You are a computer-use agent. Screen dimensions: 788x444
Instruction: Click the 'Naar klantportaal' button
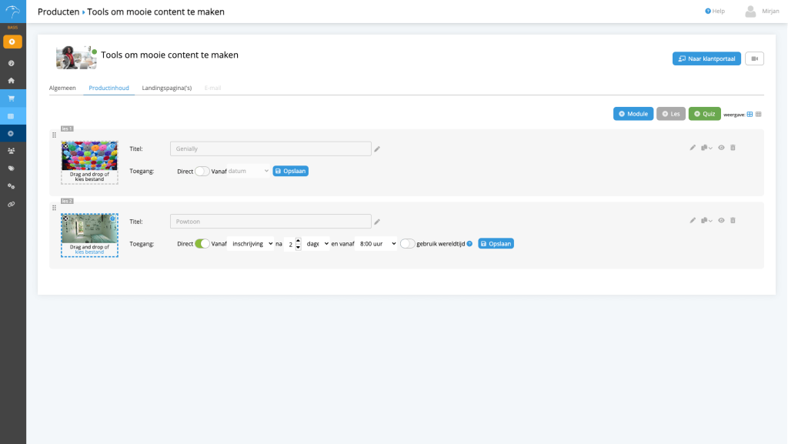coord(706,58)
